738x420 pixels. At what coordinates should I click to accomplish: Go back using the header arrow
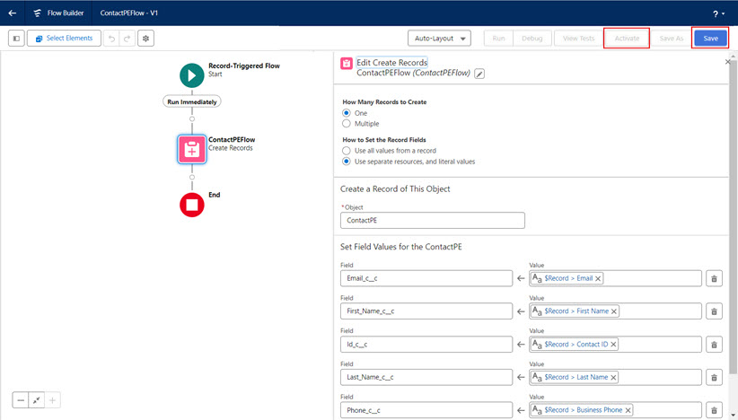pos(13,13)
